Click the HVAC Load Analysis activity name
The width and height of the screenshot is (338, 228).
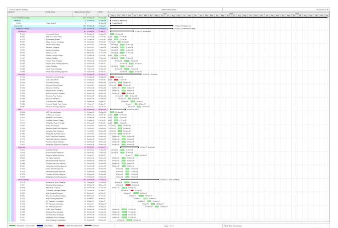(53, 115)
